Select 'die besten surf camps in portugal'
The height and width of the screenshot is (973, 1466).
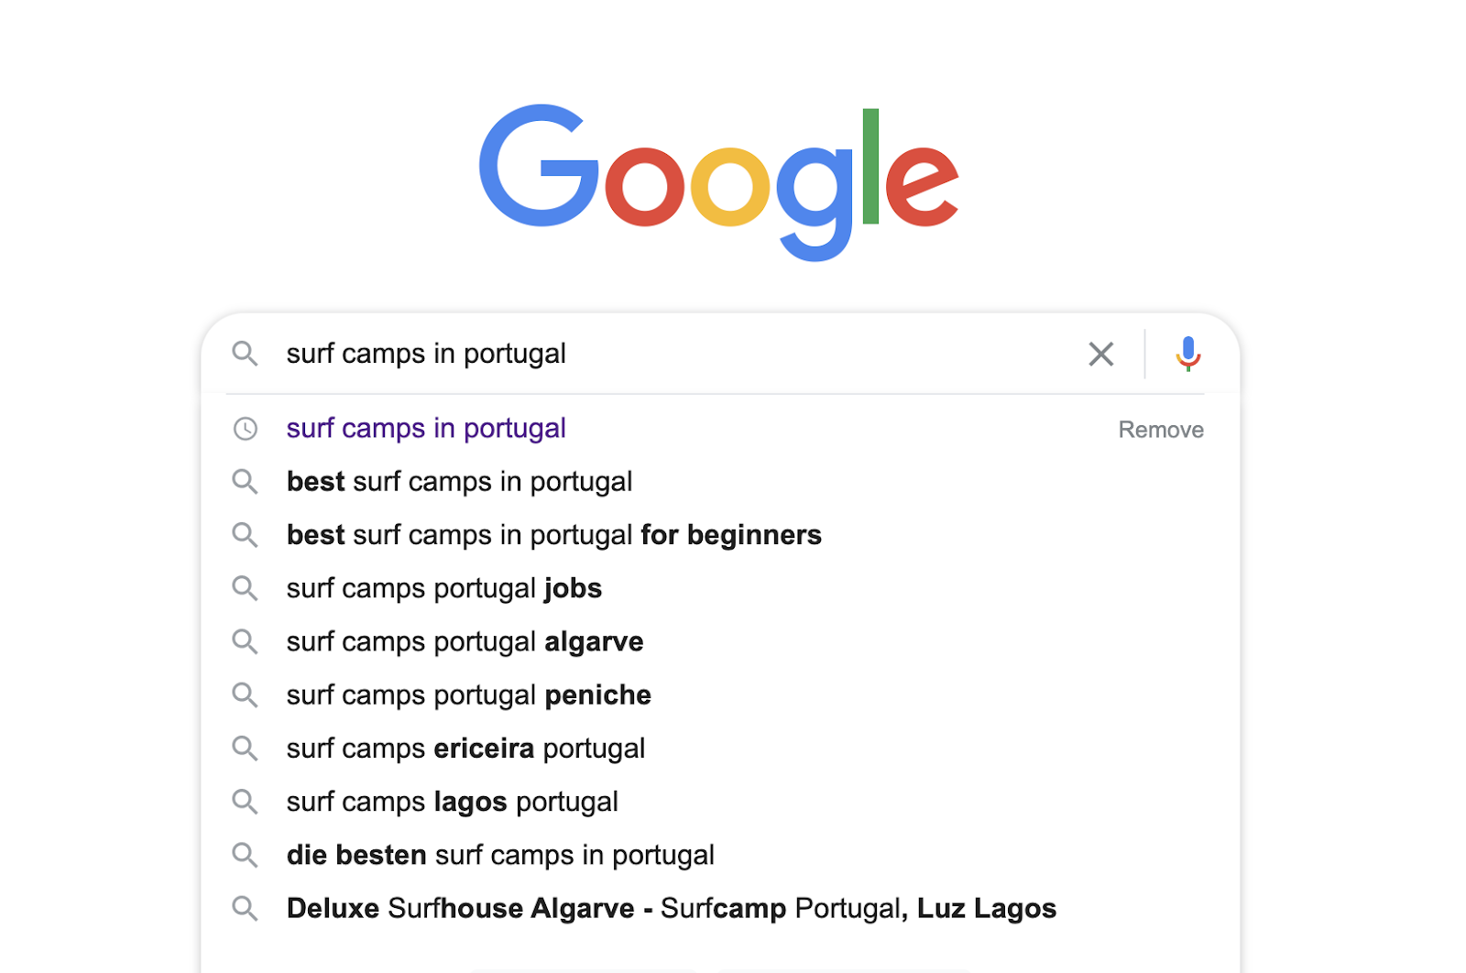click(500, 855)
